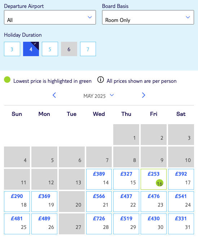Pick the £726 price on 28 May

pyautogui.click(x=99, y=224)
